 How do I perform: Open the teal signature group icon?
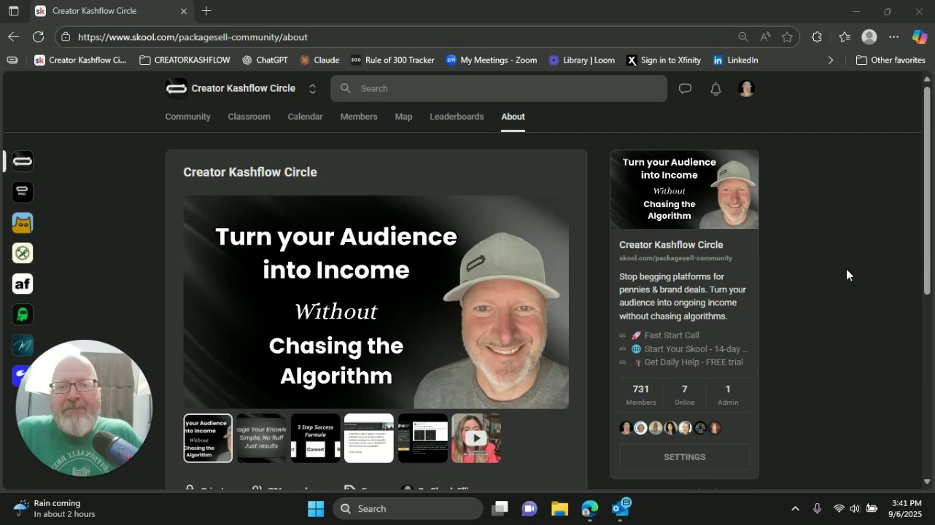[23, 345]
